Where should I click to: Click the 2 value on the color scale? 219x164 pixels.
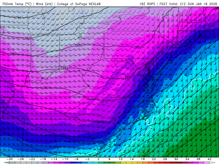(98, 159)
